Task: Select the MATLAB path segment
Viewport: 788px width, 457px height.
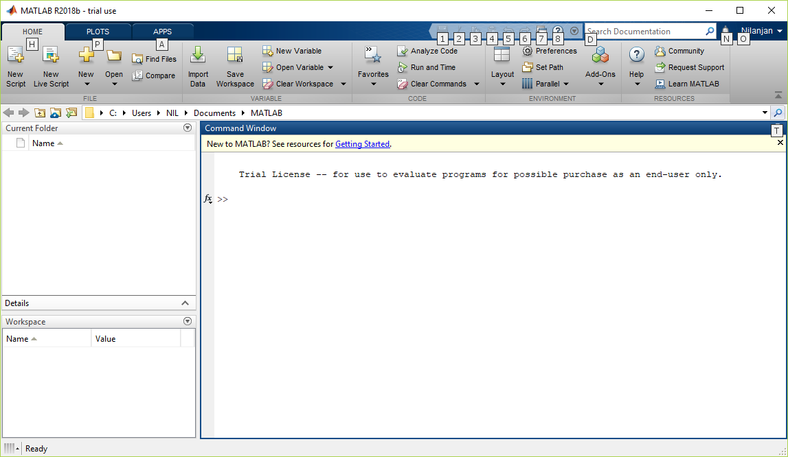Action: pos(267,113)
